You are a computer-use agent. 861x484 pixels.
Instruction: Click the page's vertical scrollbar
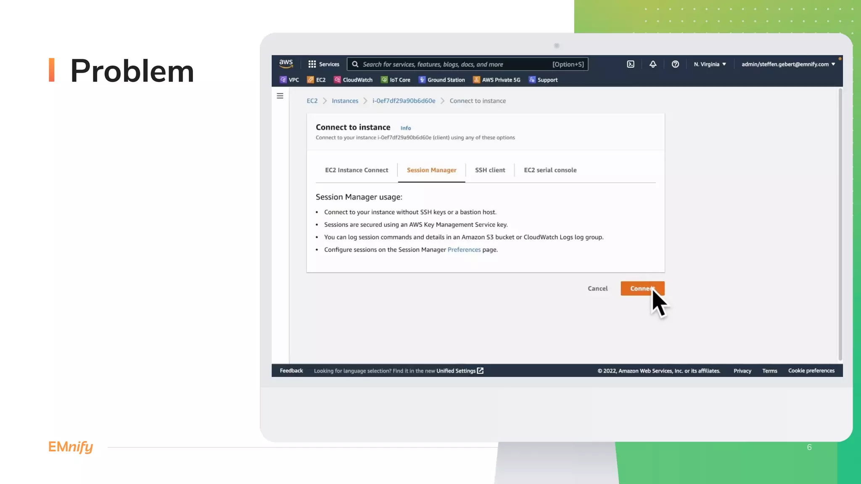840,223
